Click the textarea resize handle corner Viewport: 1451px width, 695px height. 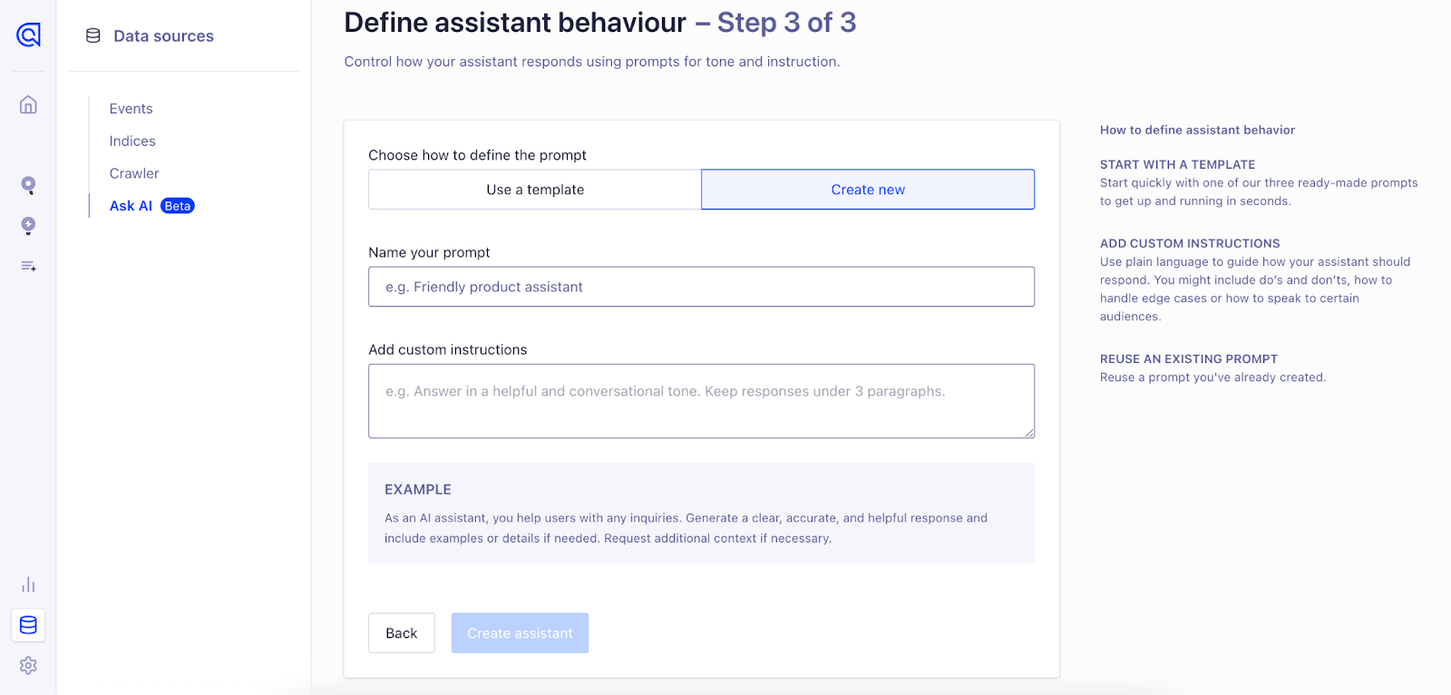coord(1029,433)
